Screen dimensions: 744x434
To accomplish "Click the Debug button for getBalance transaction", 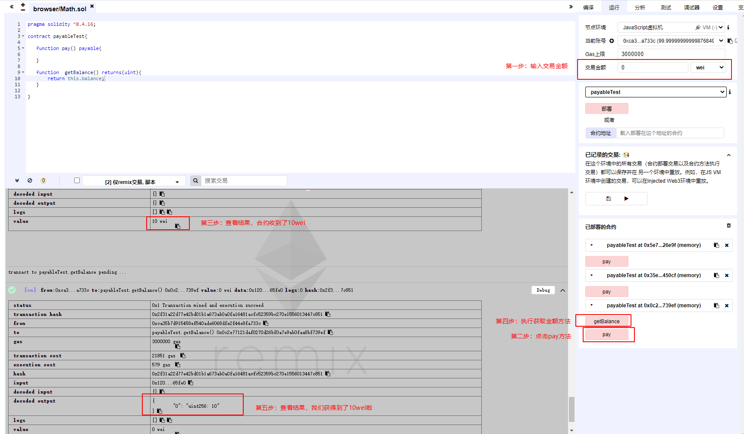I will 543,290.
